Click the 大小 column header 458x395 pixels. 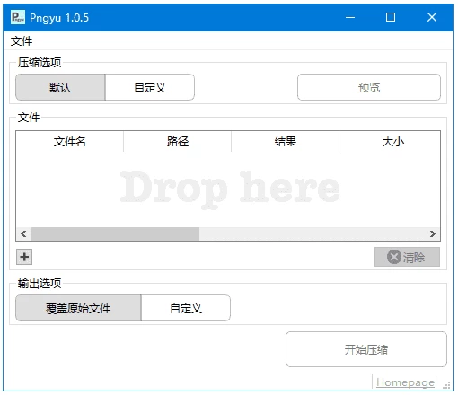pos(390,141)
